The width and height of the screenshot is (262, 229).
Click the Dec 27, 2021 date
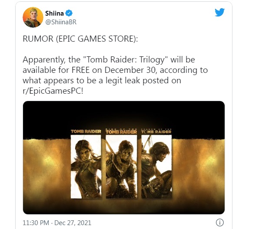point(73,223)
